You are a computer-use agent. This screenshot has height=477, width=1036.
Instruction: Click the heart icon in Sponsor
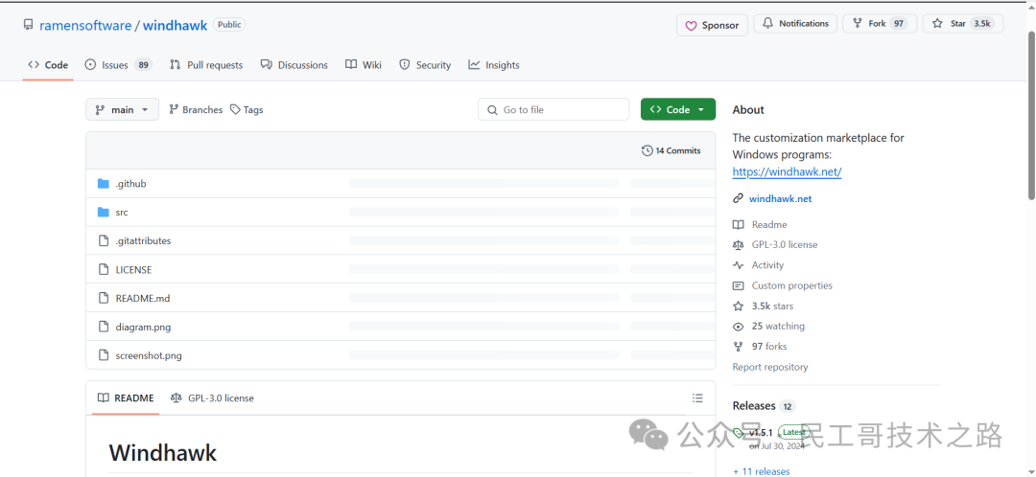(x=691, y=26)
